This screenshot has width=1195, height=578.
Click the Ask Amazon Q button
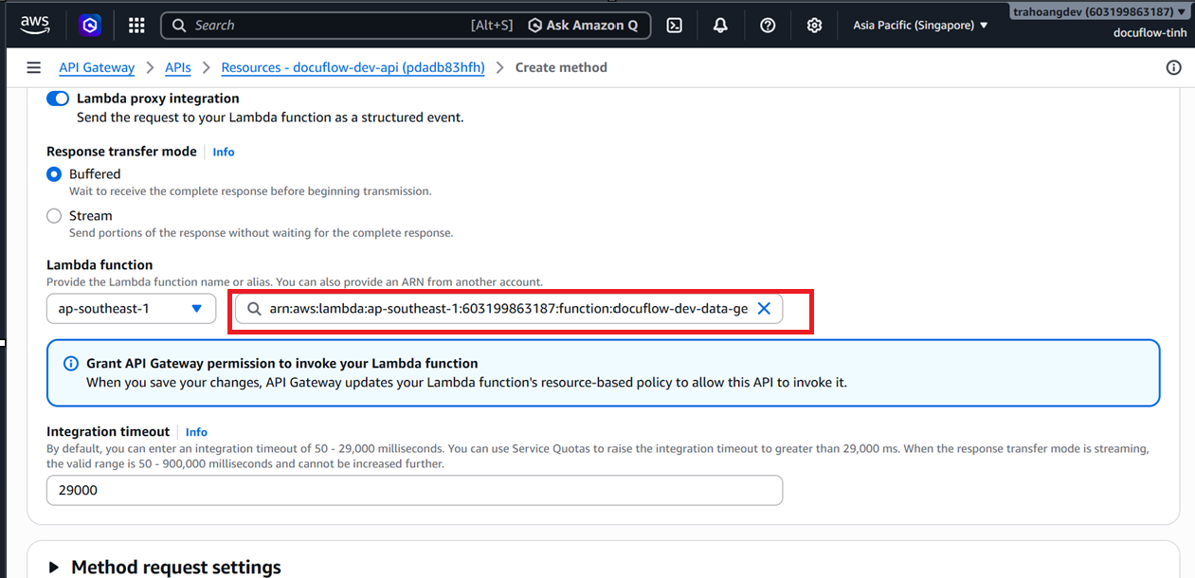point(583,26)
